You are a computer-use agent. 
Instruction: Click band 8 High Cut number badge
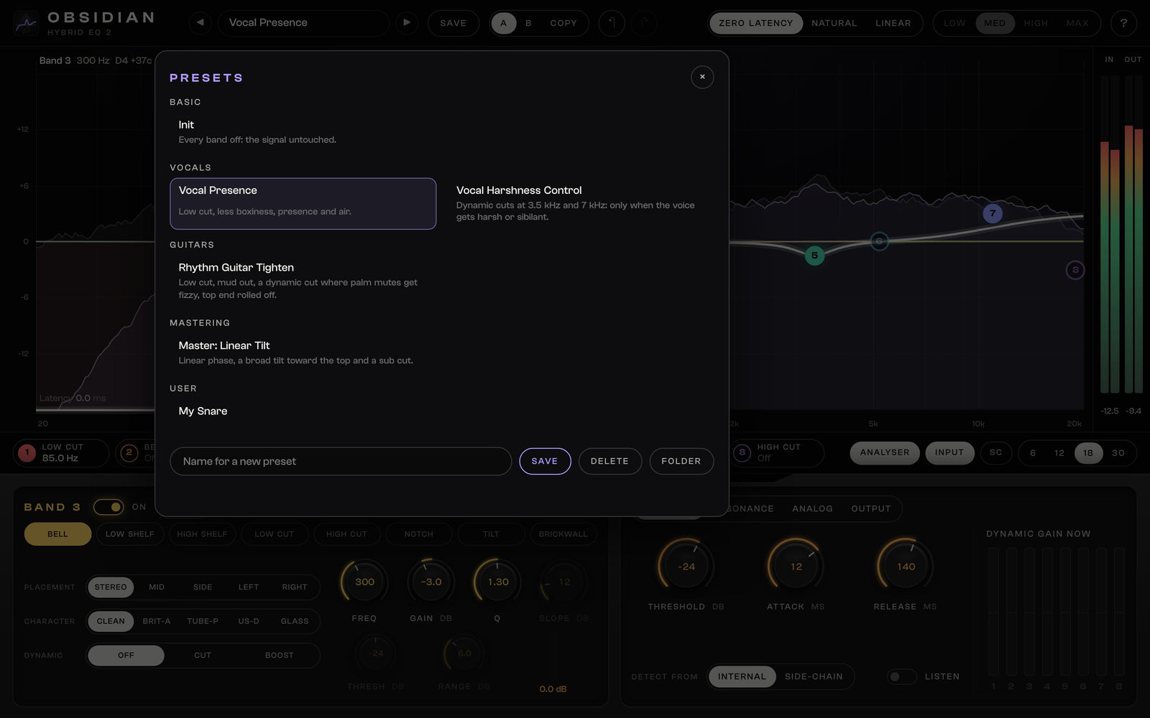[742, 452]
